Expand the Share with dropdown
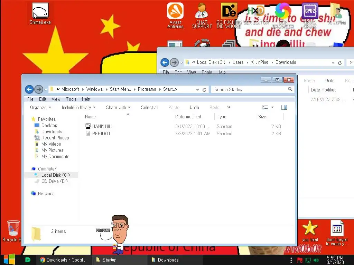Image resolution: width=354 pixels, height=265 pixels. 118,108
